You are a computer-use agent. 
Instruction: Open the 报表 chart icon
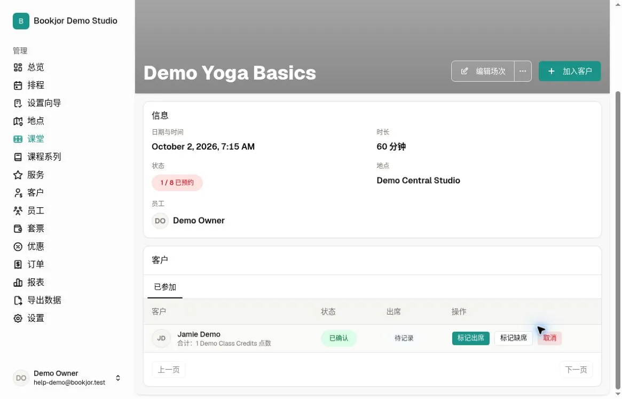point(18,283)
